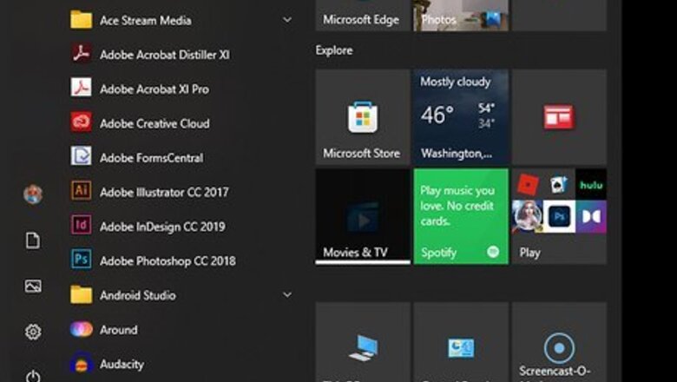Click the Power icon in sidebar

point(33,377)
